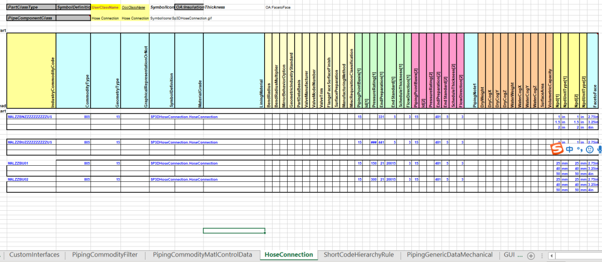Go to the PipingGenericDataMechanical sheet tab

click(x=450, y=255)
